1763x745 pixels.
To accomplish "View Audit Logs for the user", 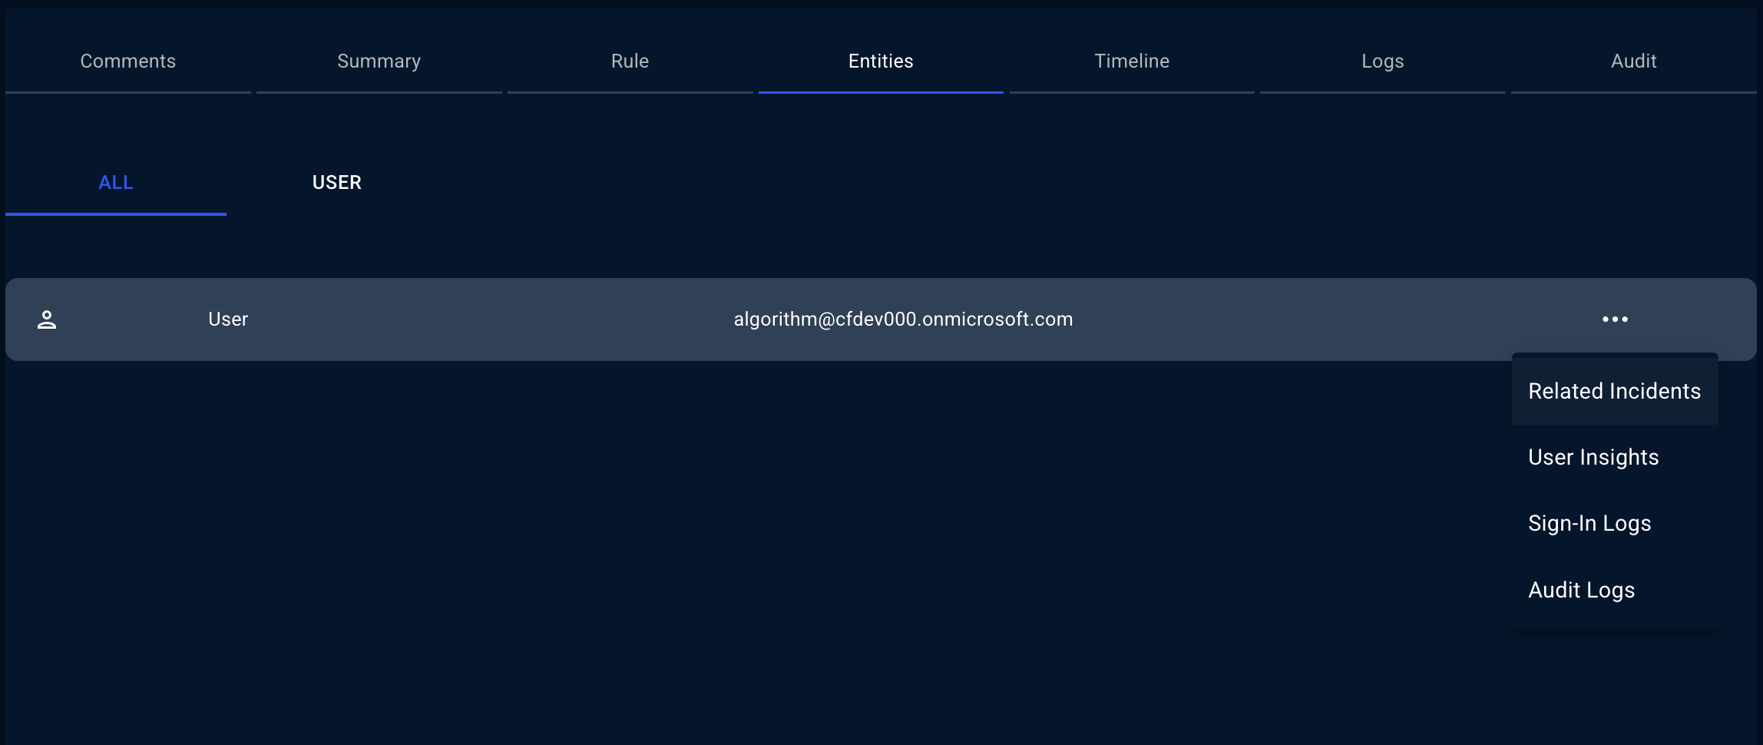I will click(1581, 589).
